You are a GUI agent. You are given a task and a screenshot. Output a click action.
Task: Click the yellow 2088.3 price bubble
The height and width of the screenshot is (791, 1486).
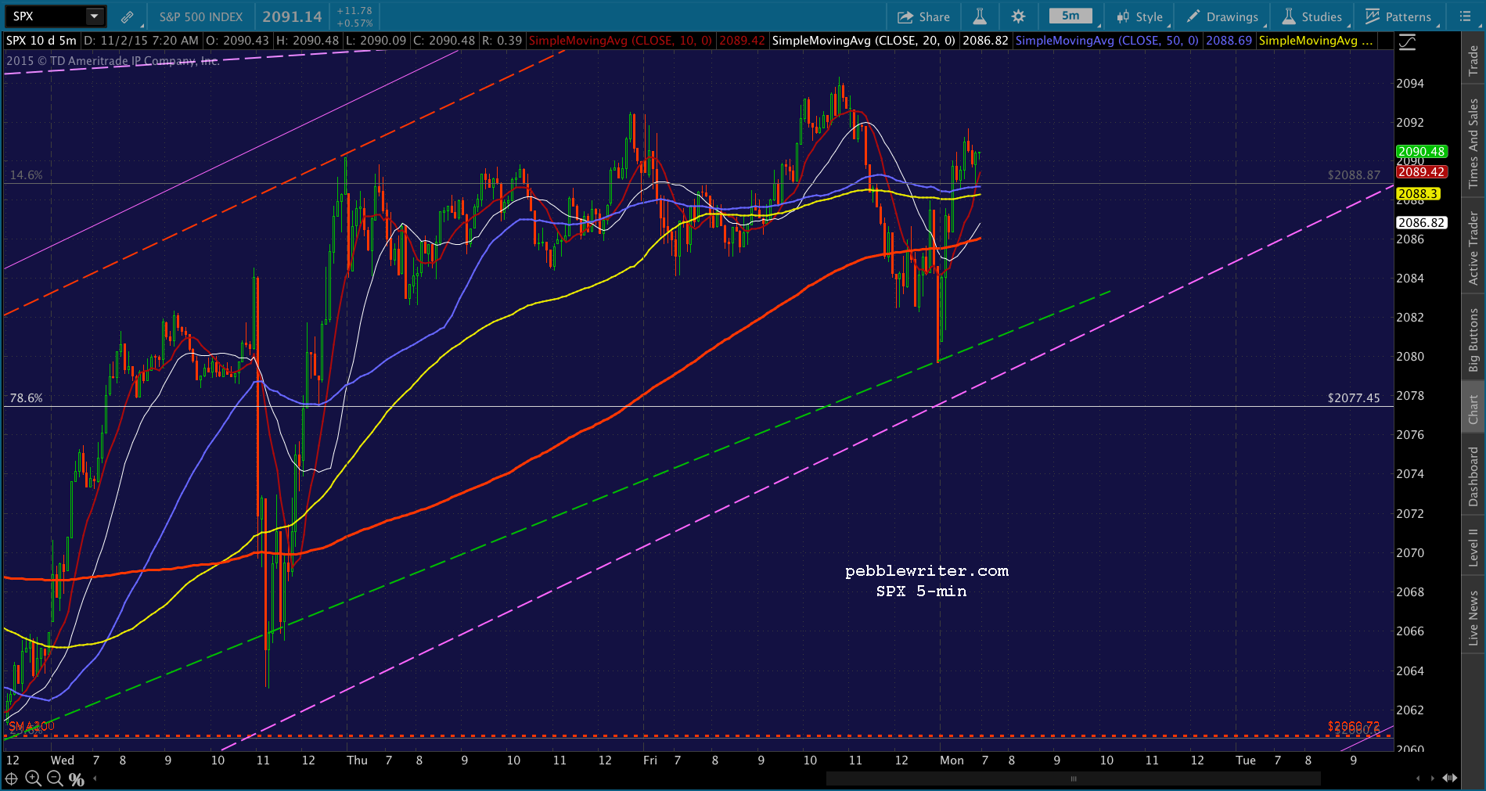coord(1418,194)
